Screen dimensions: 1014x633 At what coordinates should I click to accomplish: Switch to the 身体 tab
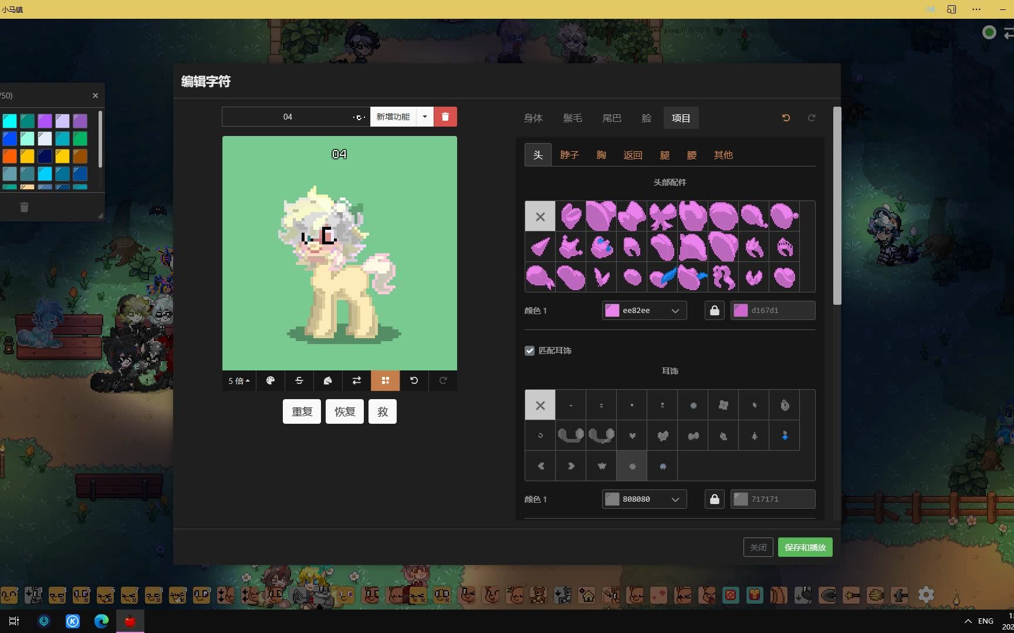533,118
